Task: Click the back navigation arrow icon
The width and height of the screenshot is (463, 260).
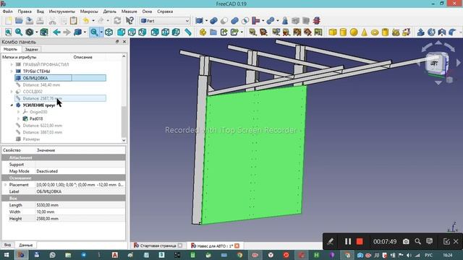Action: 56,32
